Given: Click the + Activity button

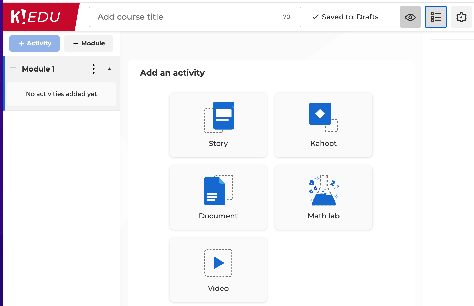Looking at the screenshot, I should [x=35, y=43].
